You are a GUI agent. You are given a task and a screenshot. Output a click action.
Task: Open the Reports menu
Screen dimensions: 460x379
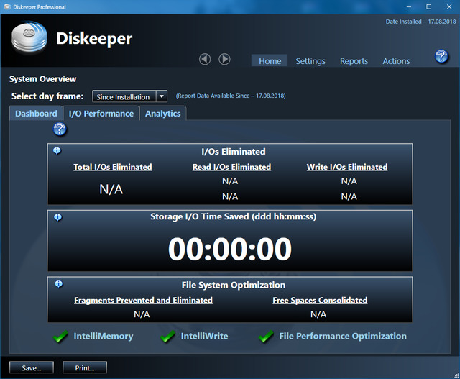click(354, 61)
